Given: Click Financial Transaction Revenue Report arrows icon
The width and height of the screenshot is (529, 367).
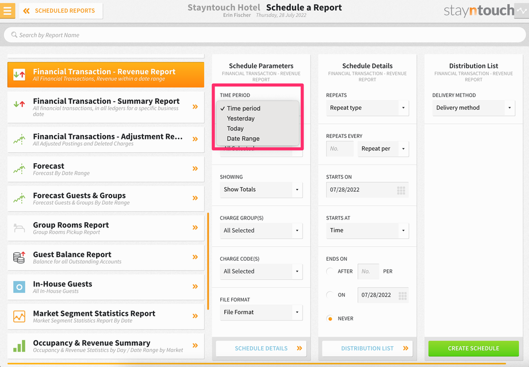Looking at the screenshot, I should (x=19, y=75).
